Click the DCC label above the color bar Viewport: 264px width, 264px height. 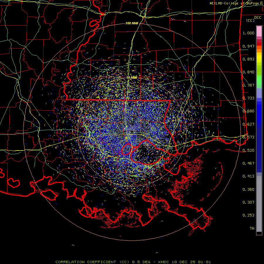258,18
